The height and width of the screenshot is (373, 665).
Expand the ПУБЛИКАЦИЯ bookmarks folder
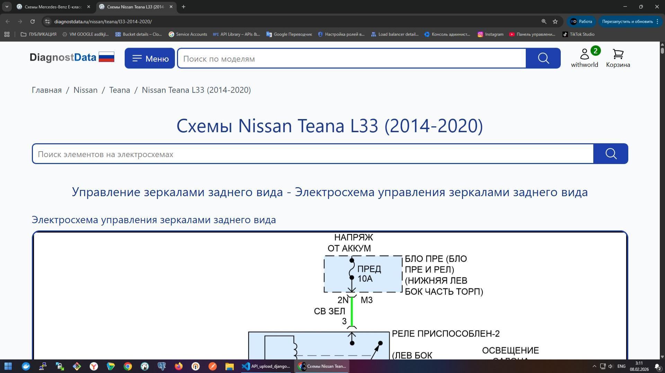(38, 34)
